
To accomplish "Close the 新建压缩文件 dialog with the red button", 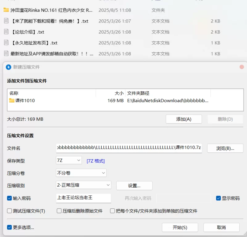I will [242, 67].
